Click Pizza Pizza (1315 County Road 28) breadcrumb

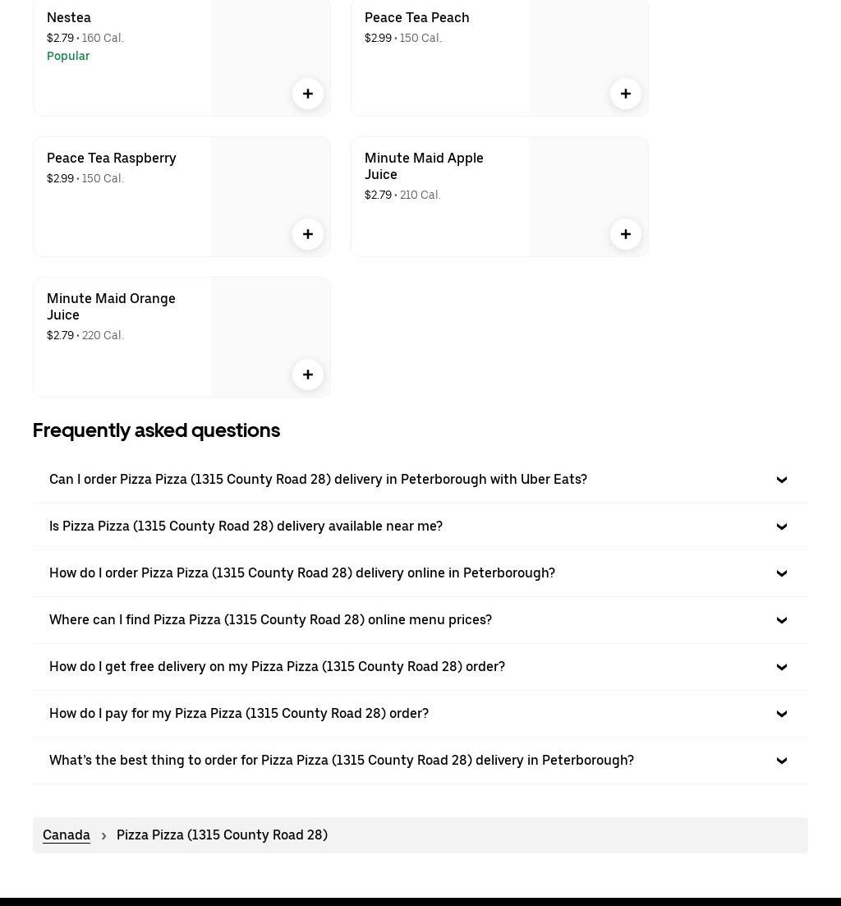222,835
